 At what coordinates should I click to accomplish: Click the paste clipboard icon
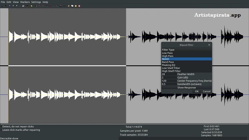(x=76, y=6)
